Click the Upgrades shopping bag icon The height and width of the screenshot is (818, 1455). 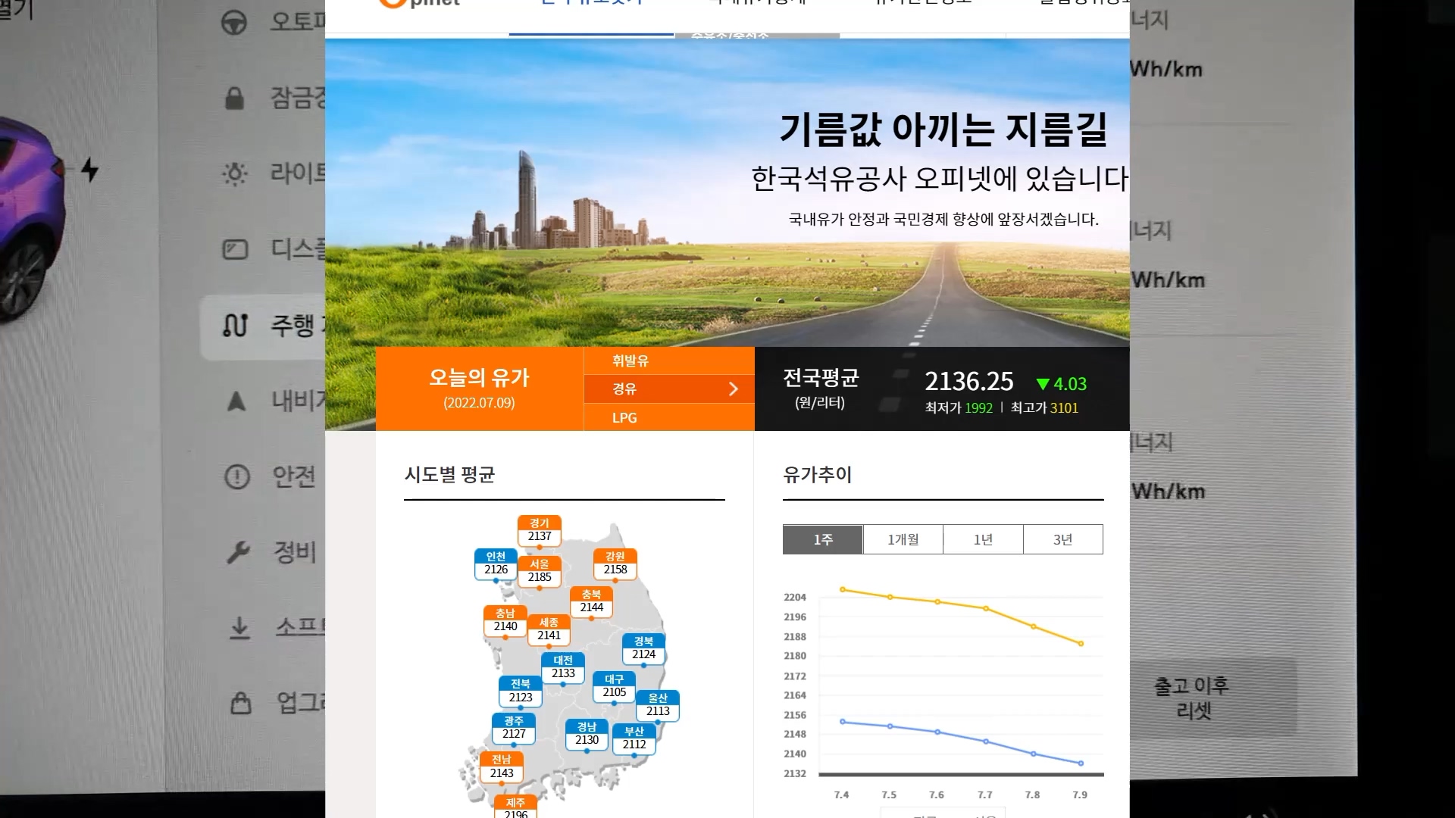(241, 703)
